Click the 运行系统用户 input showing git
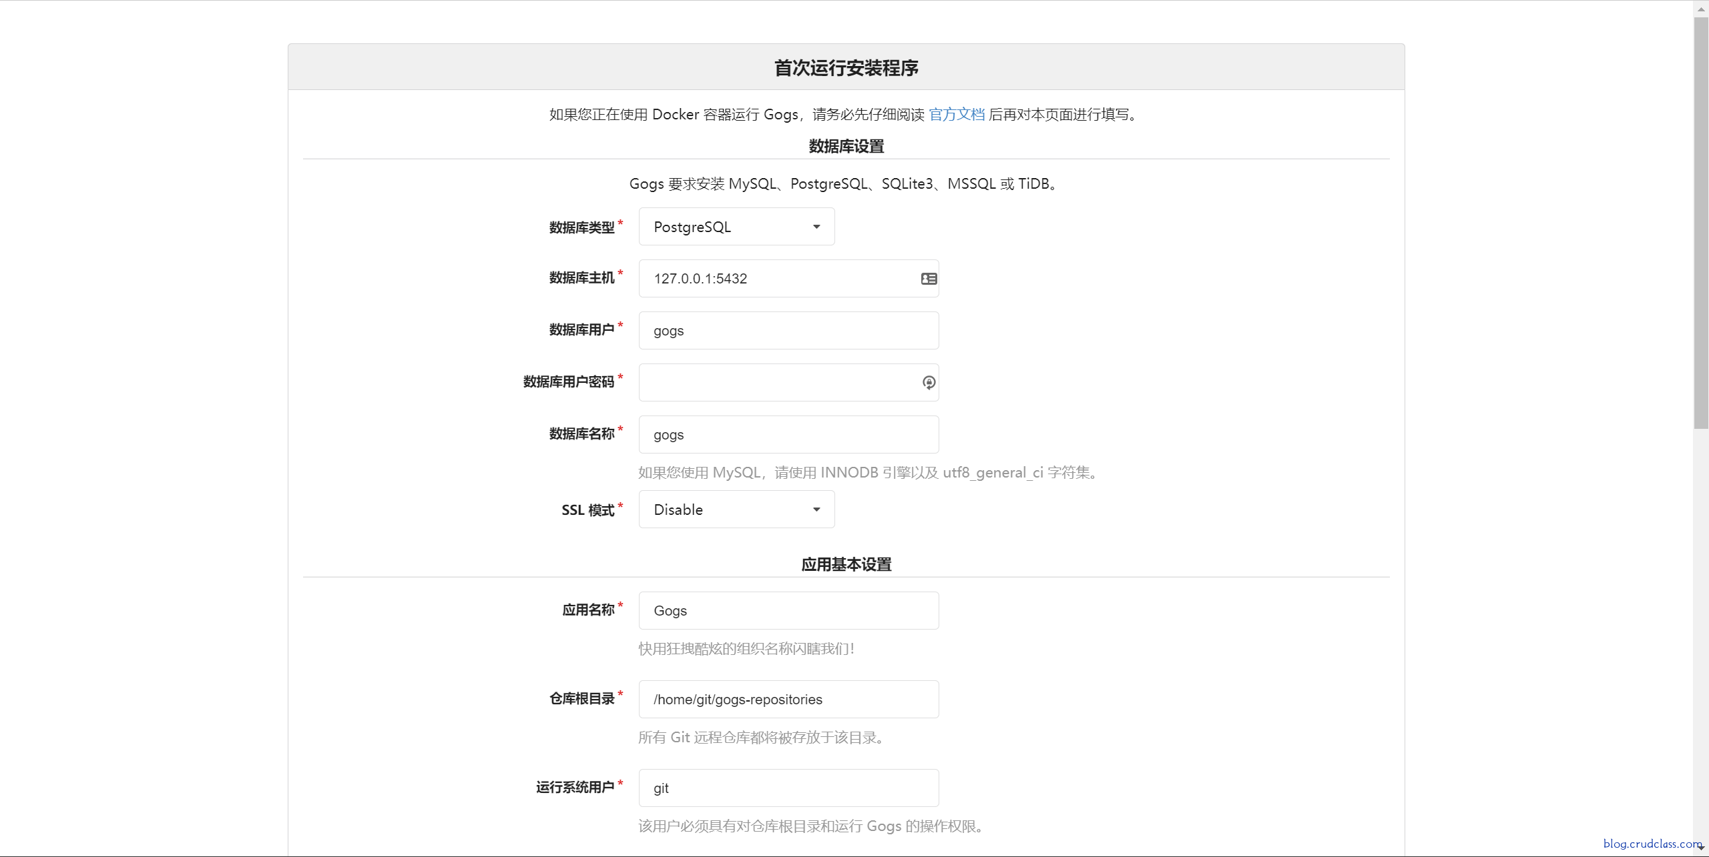 (x=768, y=788)
